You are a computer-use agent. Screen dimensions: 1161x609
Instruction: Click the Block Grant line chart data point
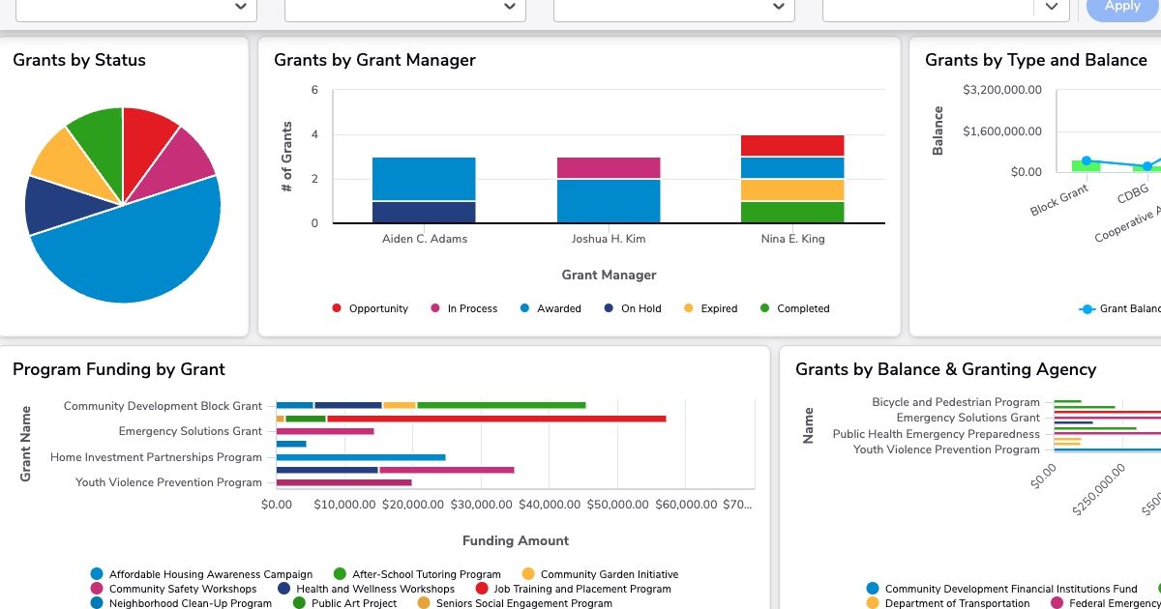tap(1087, 161)
